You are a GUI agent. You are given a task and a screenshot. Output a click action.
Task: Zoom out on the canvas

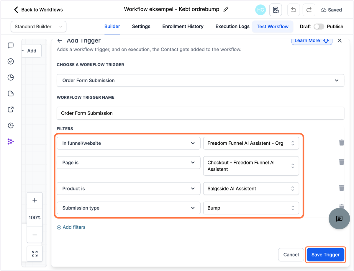point(35,235)
